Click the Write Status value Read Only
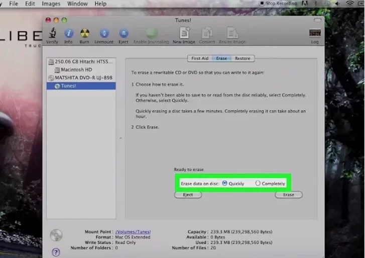The image size is (365, 258). click(126, 242)
